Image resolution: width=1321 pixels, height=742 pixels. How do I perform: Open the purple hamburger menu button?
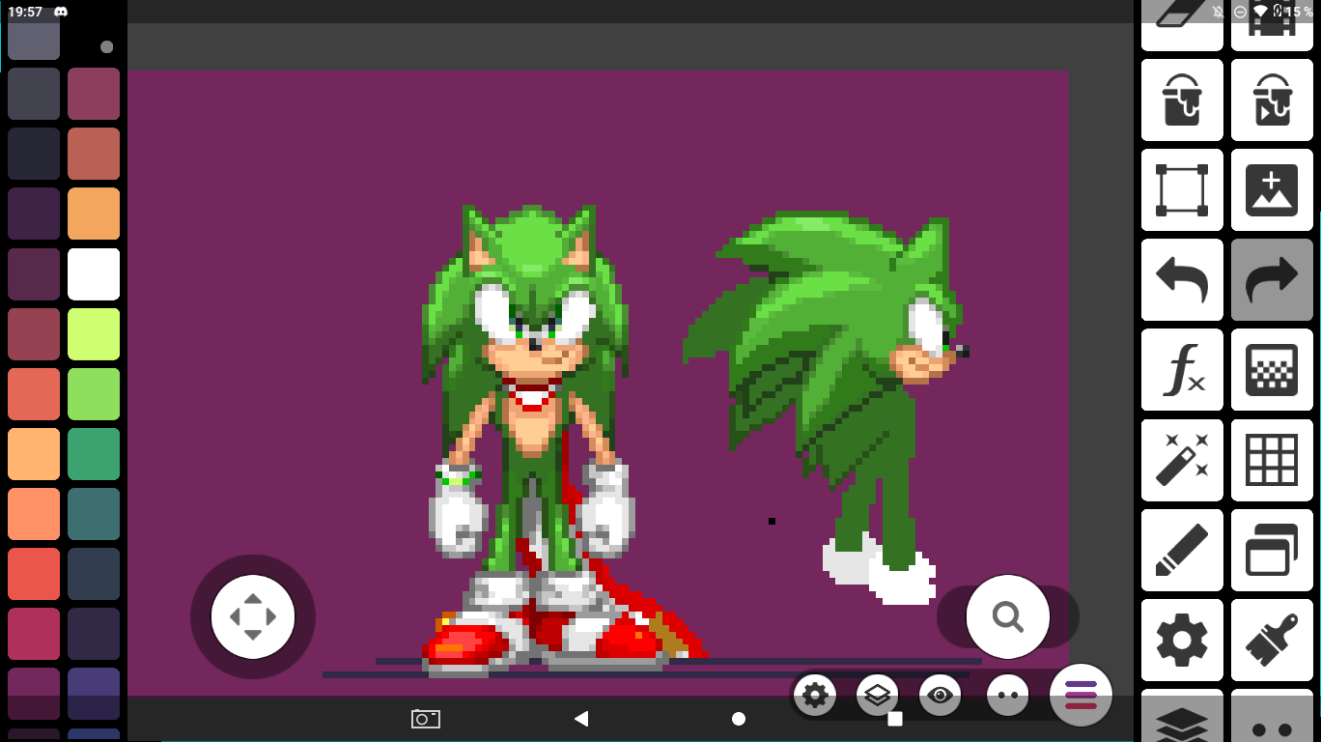tap(1081, 695)
